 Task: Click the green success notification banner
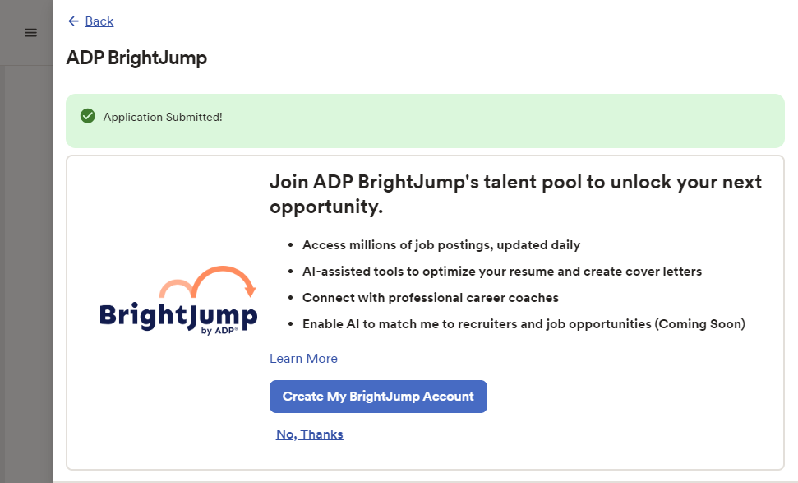click(493, 120)
